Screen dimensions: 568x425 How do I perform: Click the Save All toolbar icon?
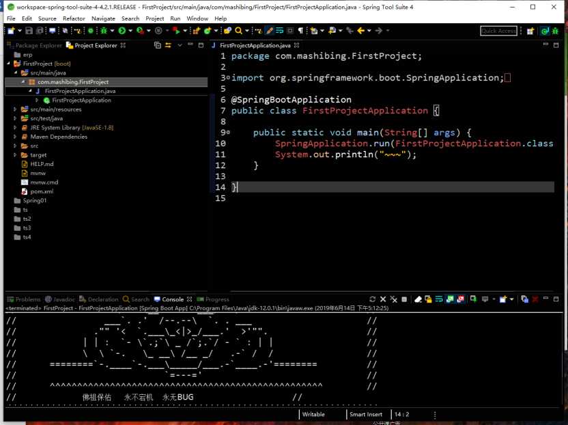(x=40, y=31)
